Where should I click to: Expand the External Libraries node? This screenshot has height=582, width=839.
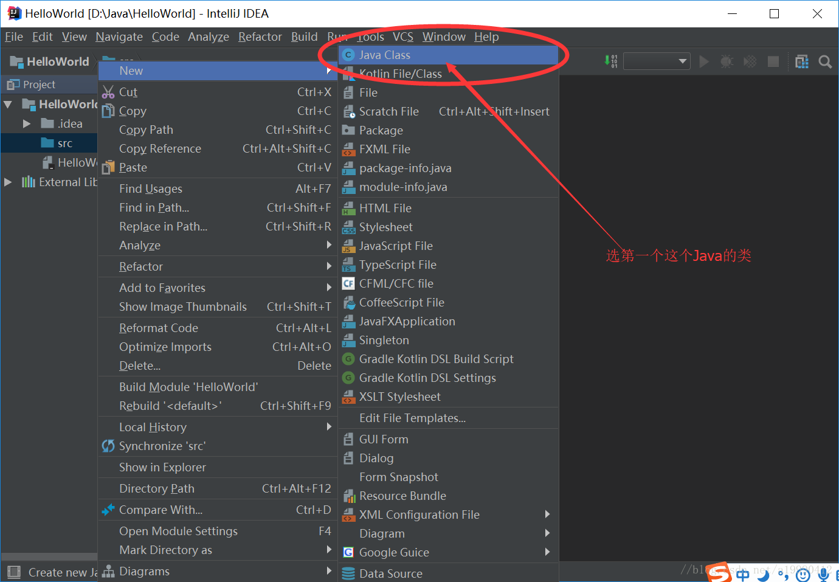click(x=8, y=182)
